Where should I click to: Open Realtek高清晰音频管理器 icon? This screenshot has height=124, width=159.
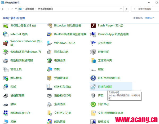coord(49,34)
